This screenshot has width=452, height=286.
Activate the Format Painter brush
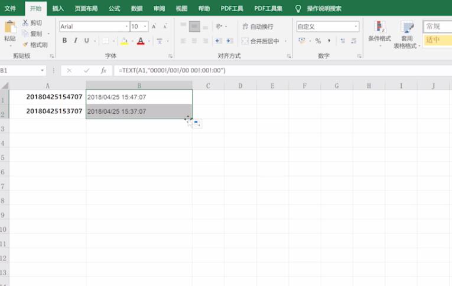pos(25,45)
